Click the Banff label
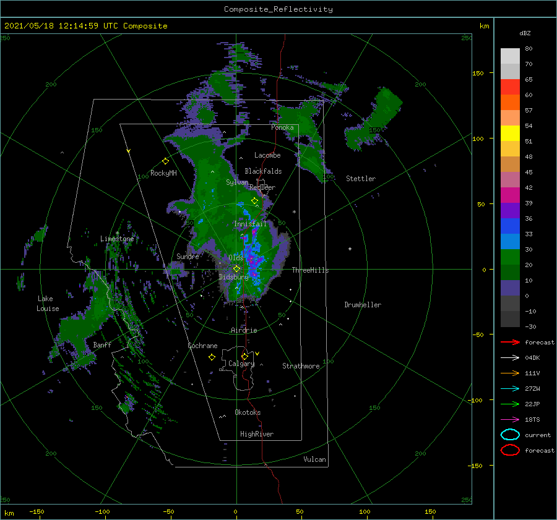 click(x=102, y=344)
